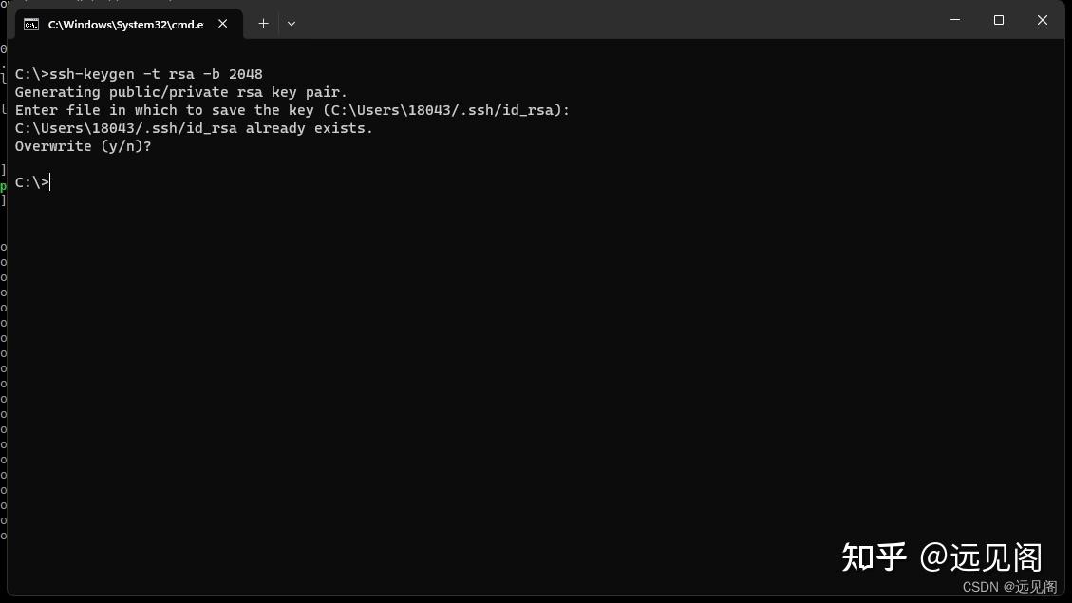This screenshot has height=603, width=1072.
Task: Open a new tab using the plus icon
Action: click(263, 23)
